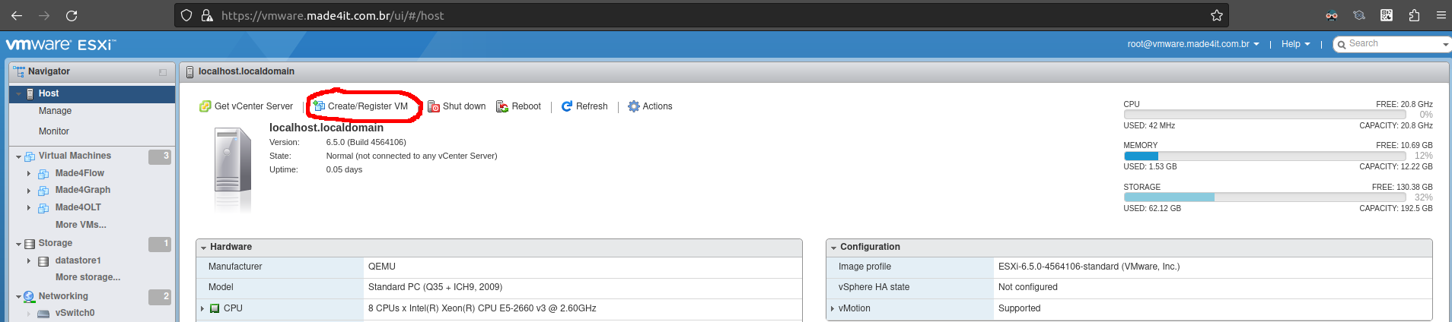The width and height of the screenshot is (1452, 322).
Task: Click the Get vCenter Server icon
Action: pos(205,106)
